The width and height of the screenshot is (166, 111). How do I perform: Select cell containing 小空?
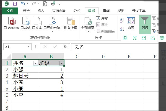(x=25, y=95)
